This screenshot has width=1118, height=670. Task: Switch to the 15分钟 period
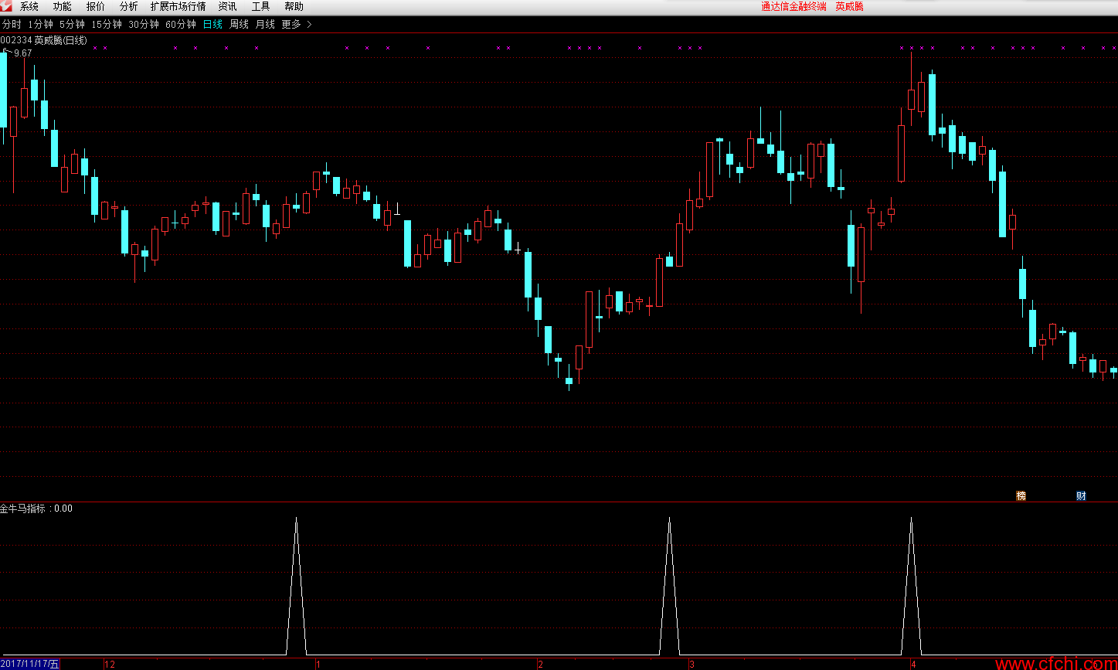(107, 24)
